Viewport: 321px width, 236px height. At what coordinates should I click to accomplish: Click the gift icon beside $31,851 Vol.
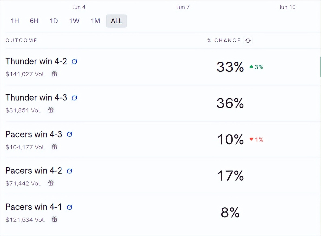pyautogui.click(x=51, y=110)
